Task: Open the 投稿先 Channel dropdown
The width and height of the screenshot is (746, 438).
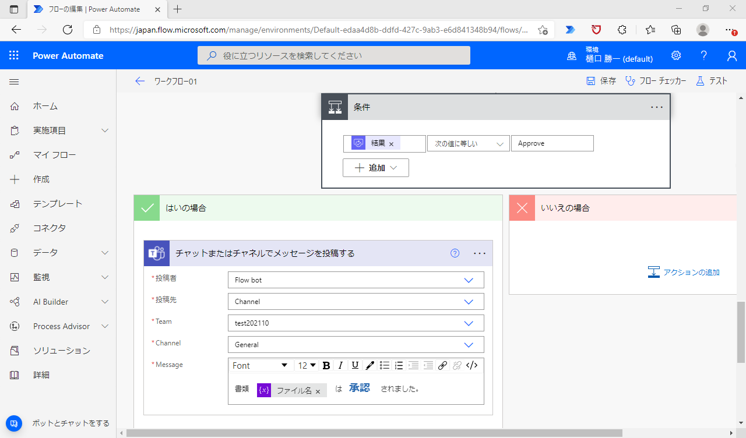Action: 356,302
